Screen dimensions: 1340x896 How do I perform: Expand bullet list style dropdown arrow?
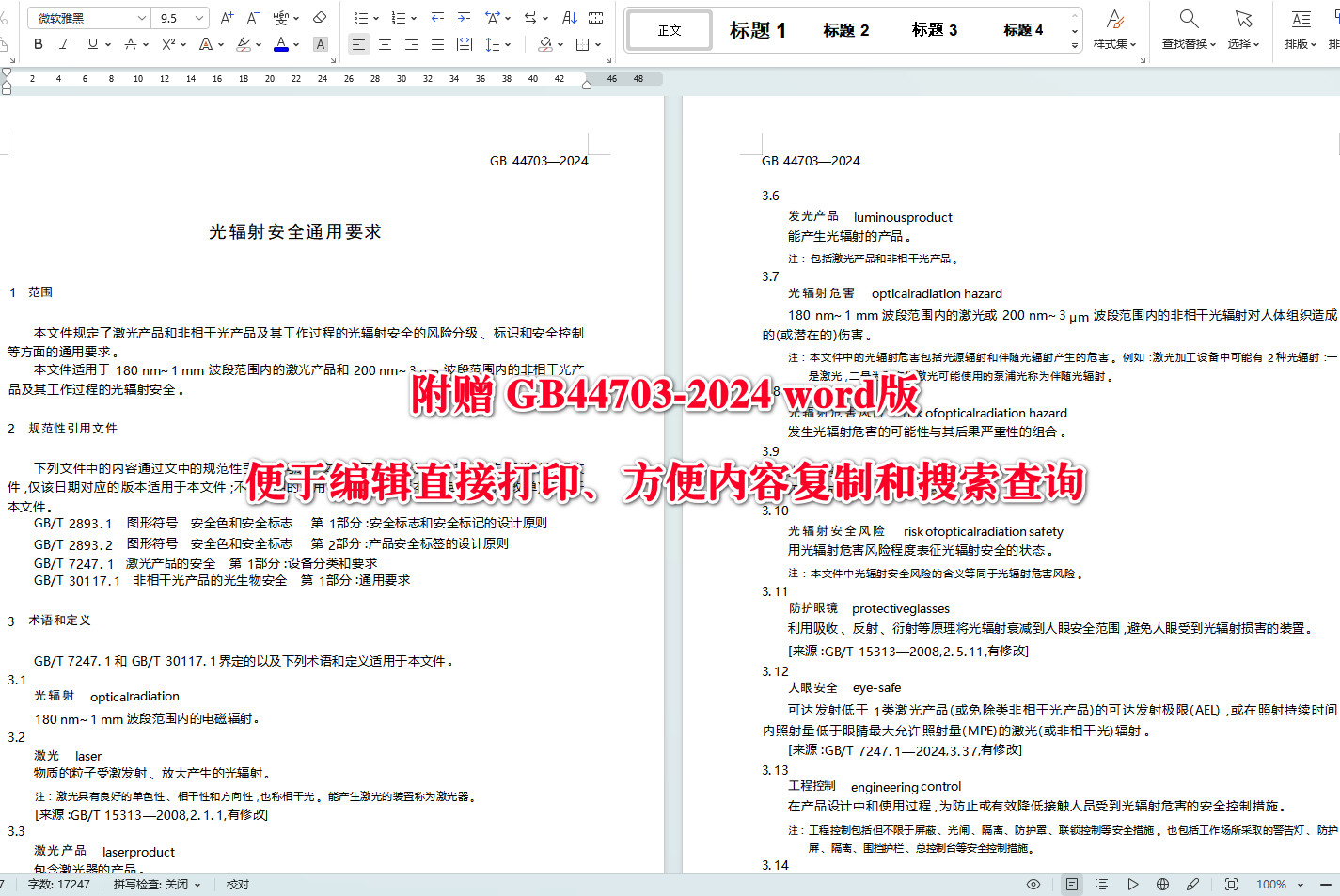point(376,18)
